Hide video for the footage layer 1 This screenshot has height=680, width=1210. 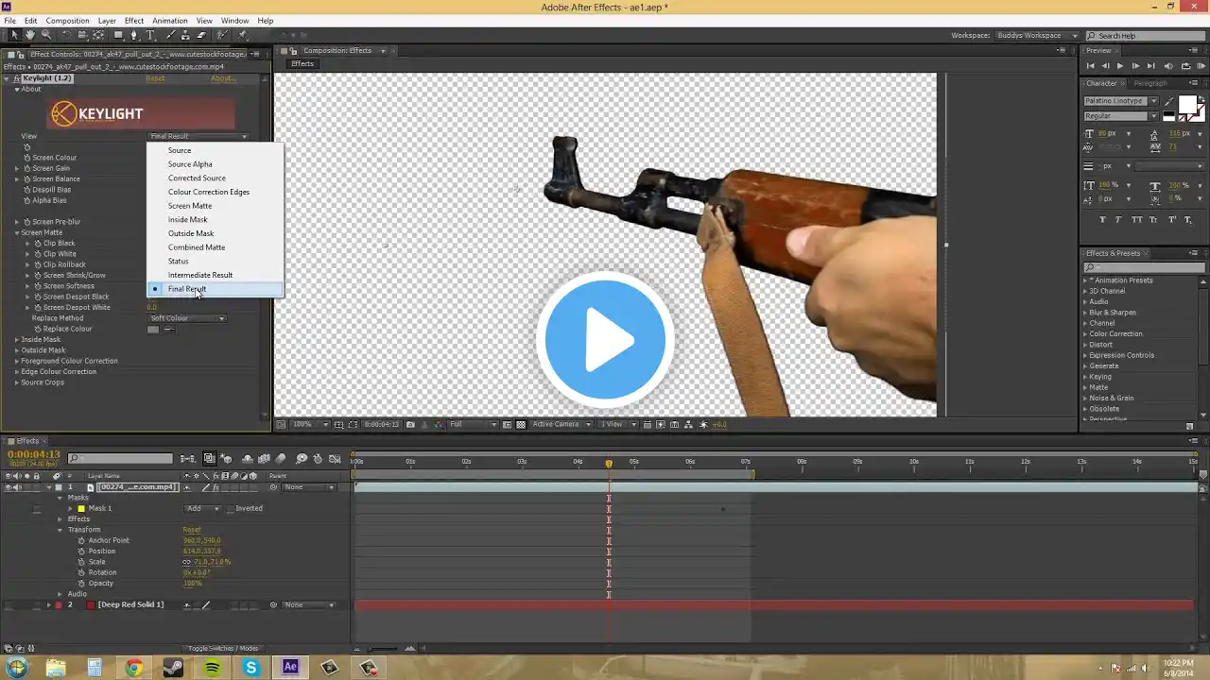tap(9, 487)
